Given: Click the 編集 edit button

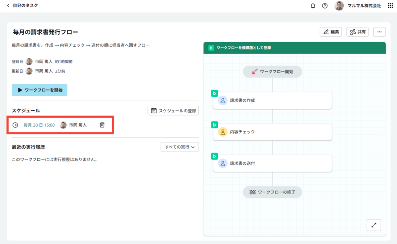Looking at the screenshot, I should pyautogui.click(x=331, y=32).
